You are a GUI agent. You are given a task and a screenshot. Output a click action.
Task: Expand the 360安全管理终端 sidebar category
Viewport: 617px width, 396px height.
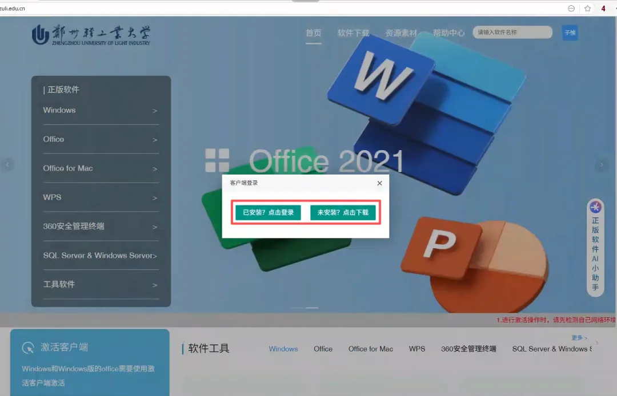pos(101,227)
